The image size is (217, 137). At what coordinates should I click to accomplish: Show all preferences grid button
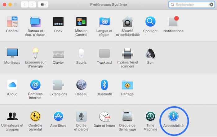(43, 5)
